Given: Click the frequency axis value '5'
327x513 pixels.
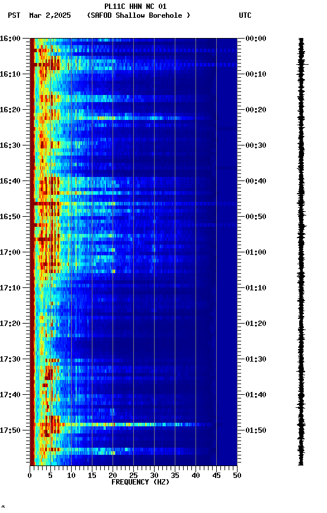Looking at the screenshot, I should pos(50,476).
